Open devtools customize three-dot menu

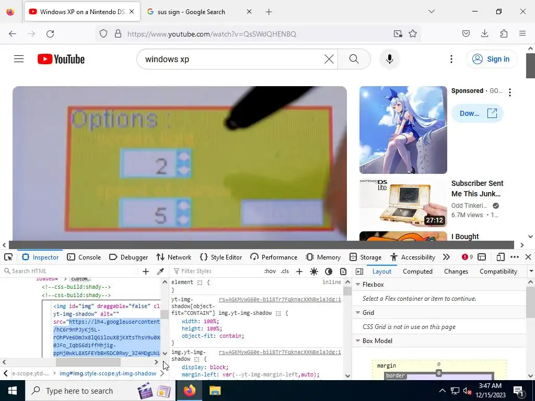click(x=515, y=257)
